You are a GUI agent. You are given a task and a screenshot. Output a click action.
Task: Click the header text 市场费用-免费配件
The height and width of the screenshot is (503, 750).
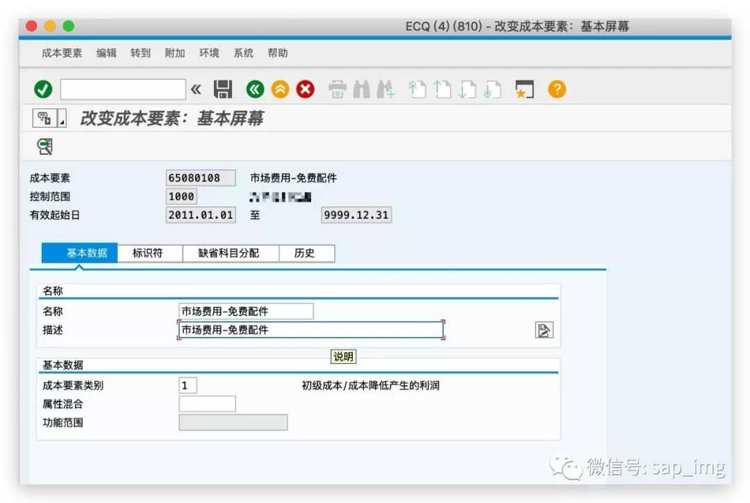pyautogui.click(x=293, y=178)
